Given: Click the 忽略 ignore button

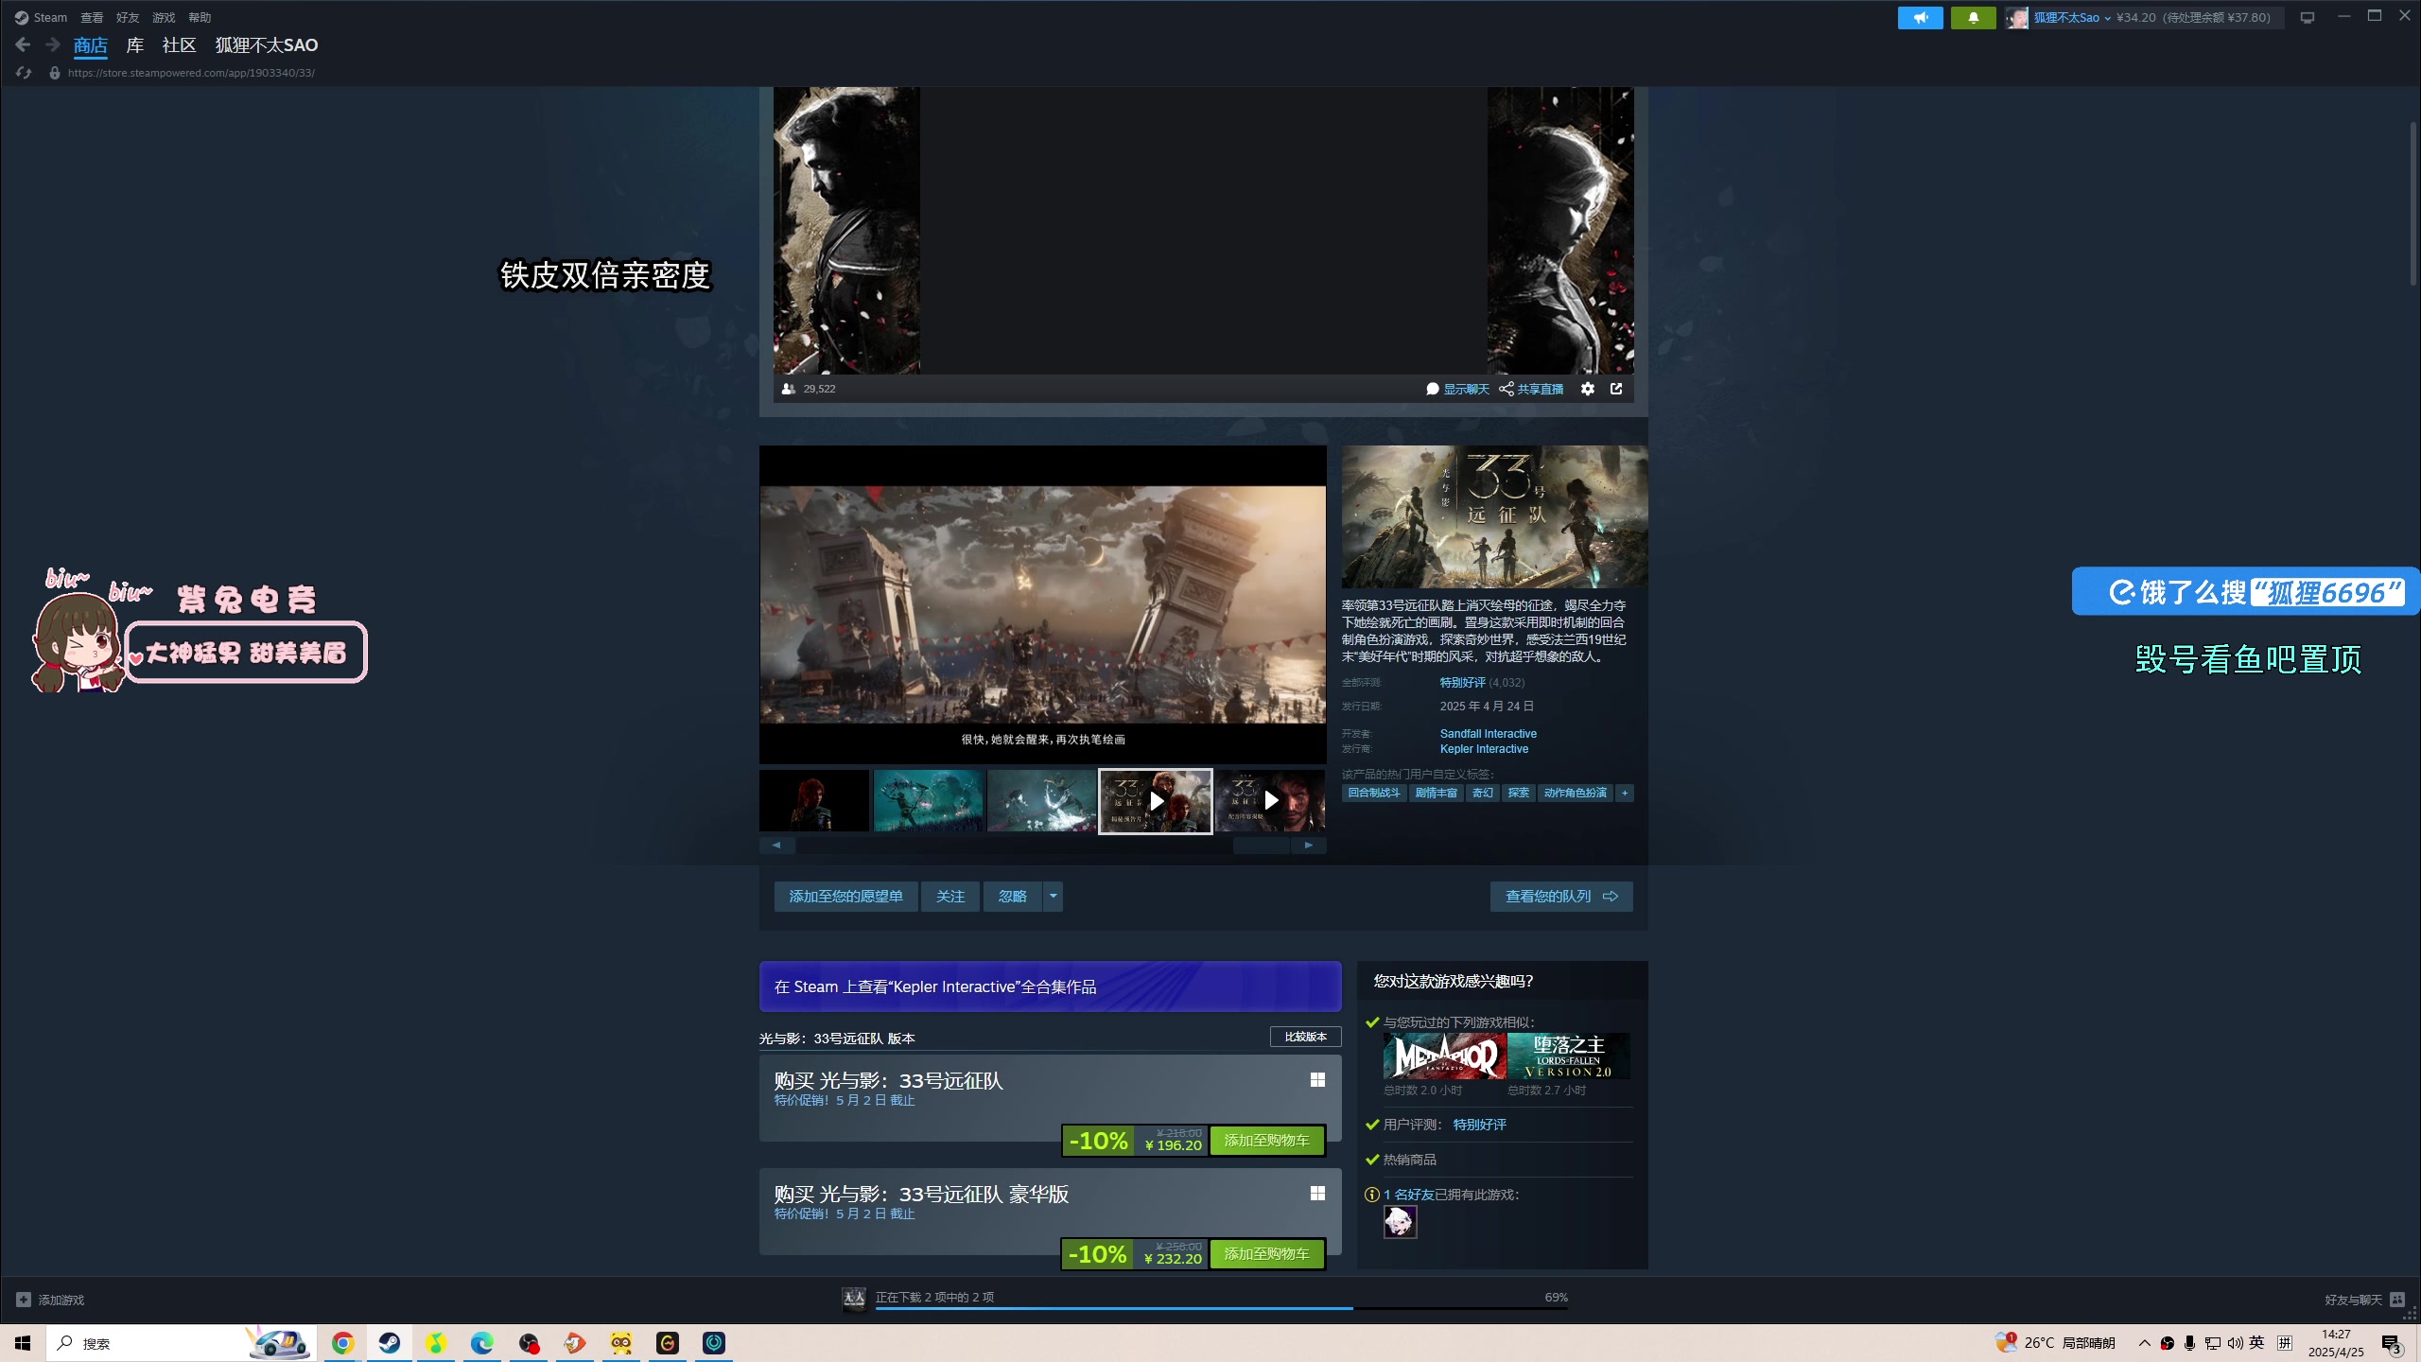Looking at the screenshot, I should click(1012, 896).
